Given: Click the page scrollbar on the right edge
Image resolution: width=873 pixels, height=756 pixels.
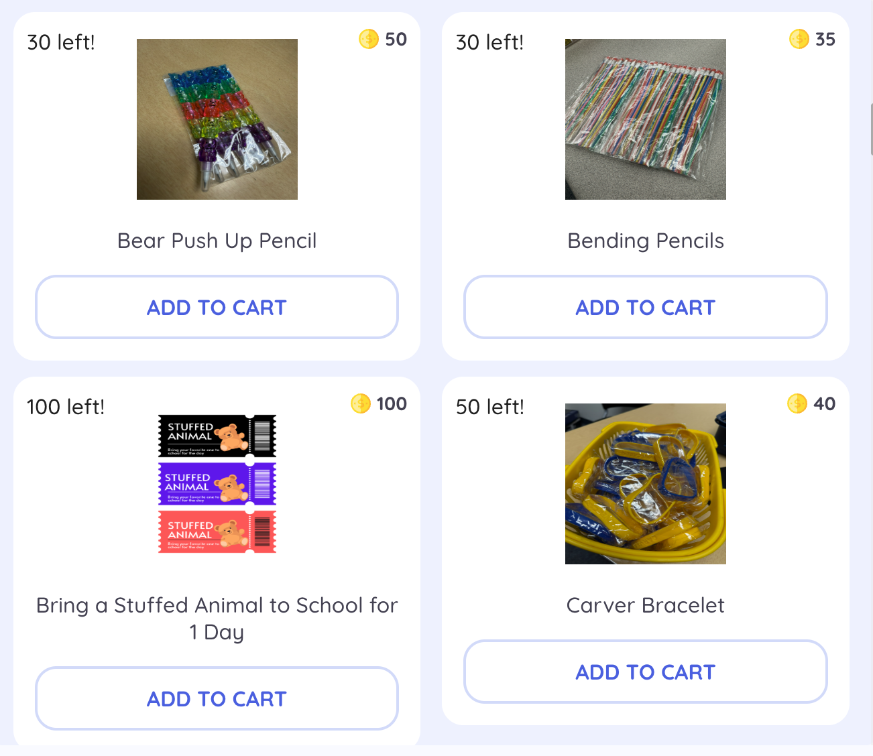Looking at the screenshot, I should pos(870,129).
